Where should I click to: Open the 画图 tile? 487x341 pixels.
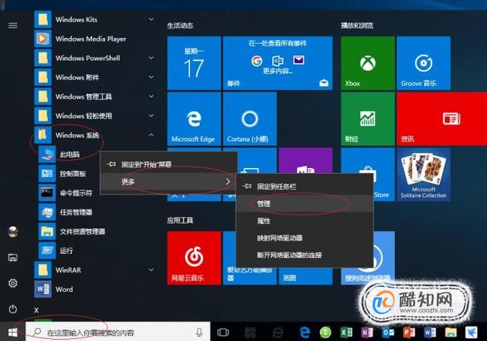(x=306, y=275)
